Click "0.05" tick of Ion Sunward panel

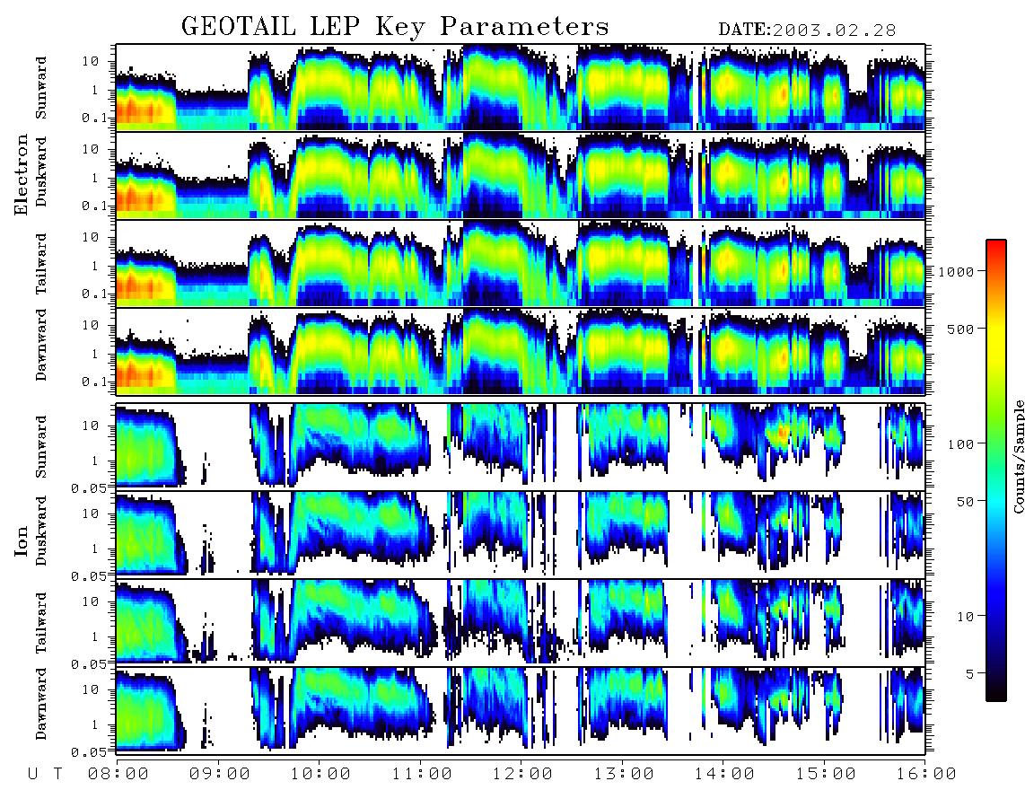click(88, 487)
